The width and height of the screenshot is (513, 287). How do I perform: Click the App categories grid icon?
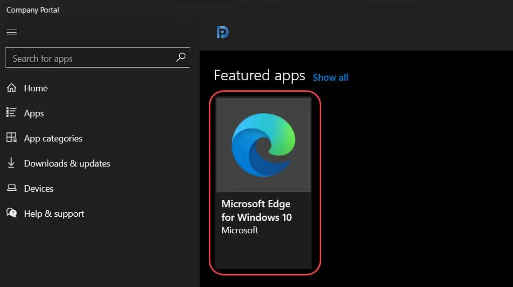click(12, 137)
